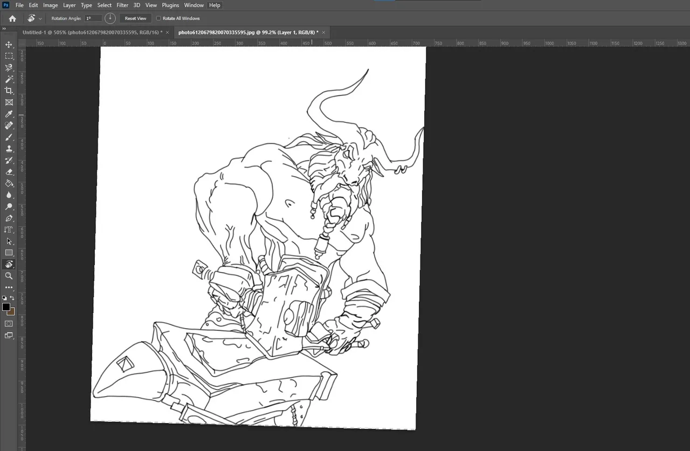The width and height of the screenshot is (690, 451).
Task: Open the File menu
Action: pyautogui.click(x=19, y=5)
